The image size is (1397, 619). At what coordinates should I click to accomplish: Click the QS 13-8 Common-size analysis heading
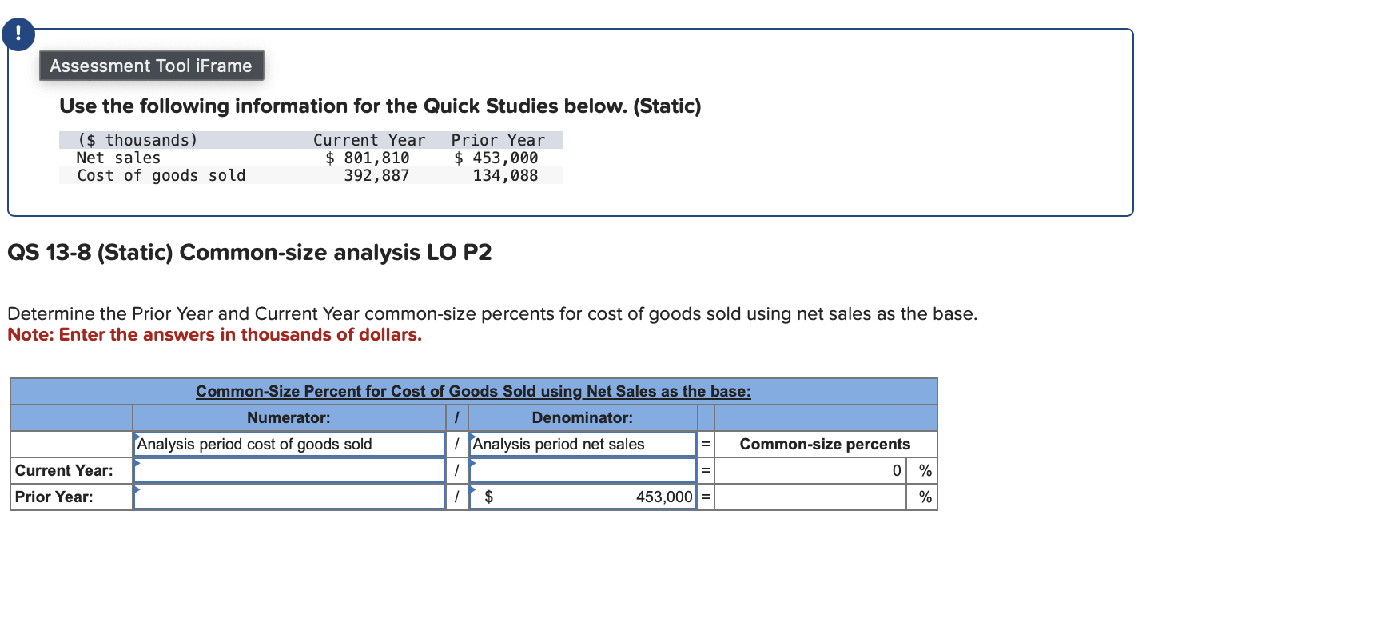(x=249, y=252)
